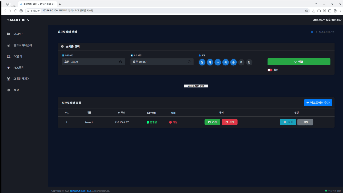This screenshot has width=343, height=193.
Task: Toggle the 활성 schedule switch
Action: tap(270, 70)
